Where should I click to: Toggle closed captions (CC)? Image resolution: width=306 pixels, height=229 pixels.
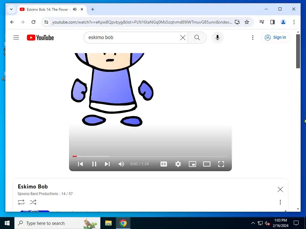[x=163, y=164]
